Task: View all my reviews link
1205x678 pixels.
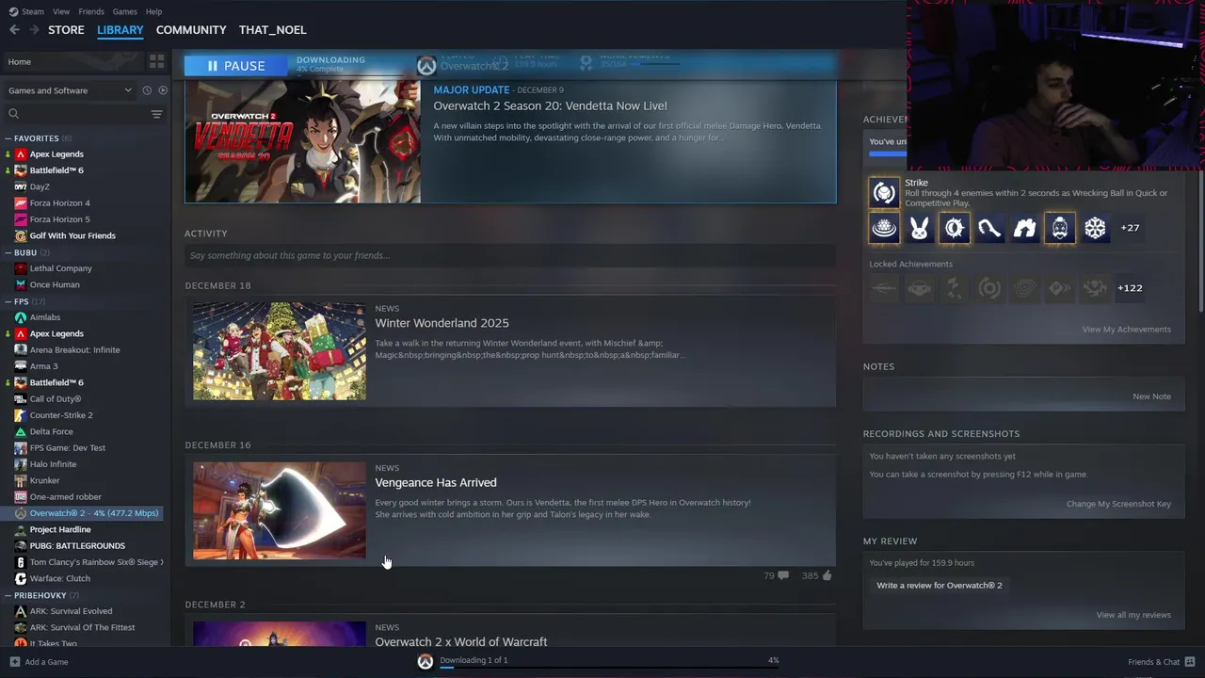Action: coord(1133,615)
